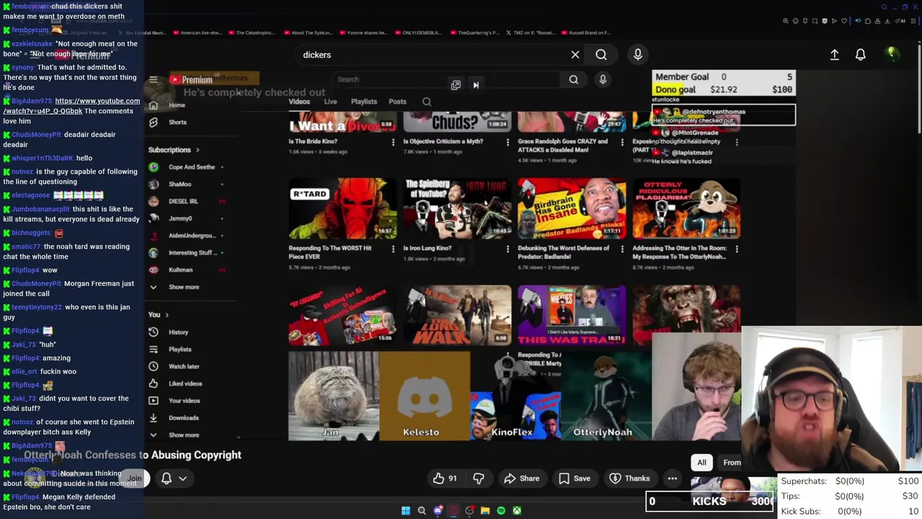Open options menu for "Is Objective Criticism a Myth?"
The height and width of the screenshot is (519, 922).
[507, 143]
